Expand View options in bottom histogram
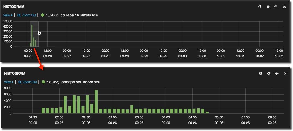 [x=8, y=82]
